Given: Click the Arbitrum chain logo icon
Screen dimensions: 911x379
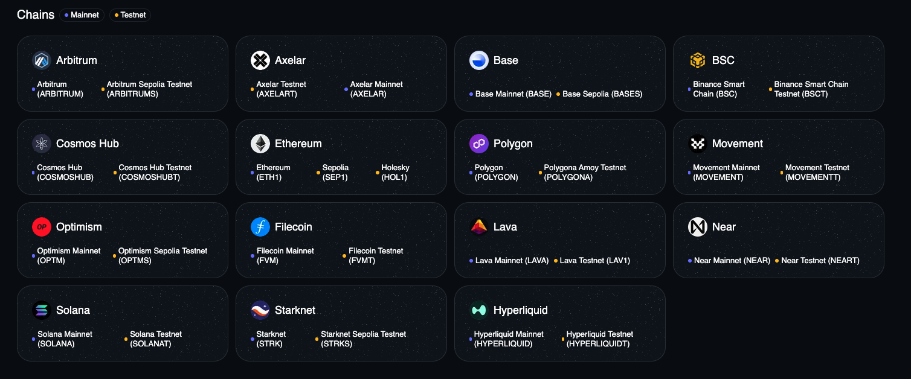Looking at the screenshot, I should pos(42,60).
